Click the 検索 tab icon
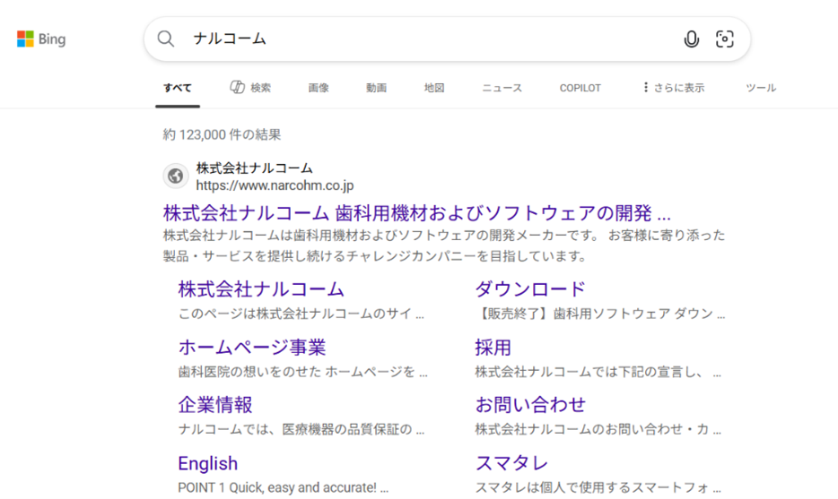 tap(238, 88)
